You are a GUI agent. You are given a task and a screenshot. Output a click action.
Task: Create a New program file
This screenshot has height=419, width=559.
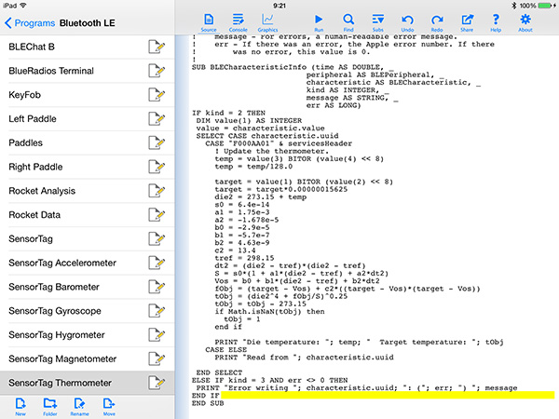(20, 407)
